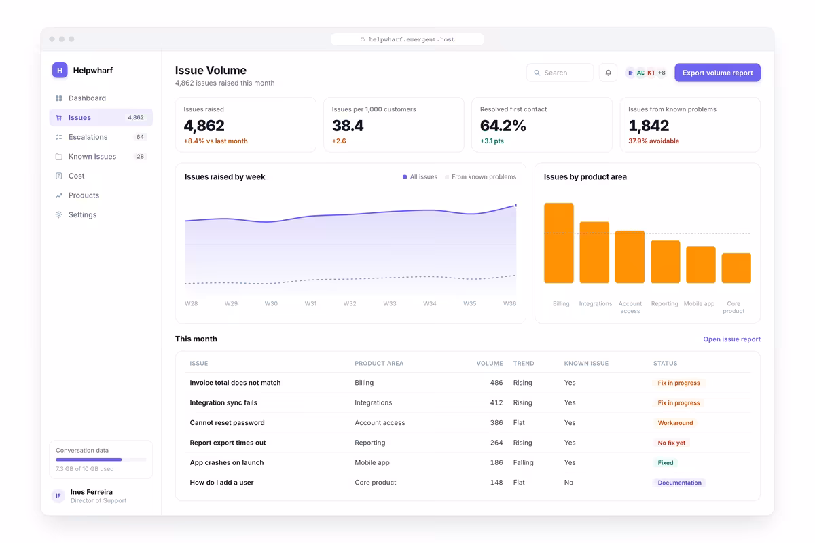815x543 pixels.
Task: Click the Settings gear icon
Action: click(59, 215)
